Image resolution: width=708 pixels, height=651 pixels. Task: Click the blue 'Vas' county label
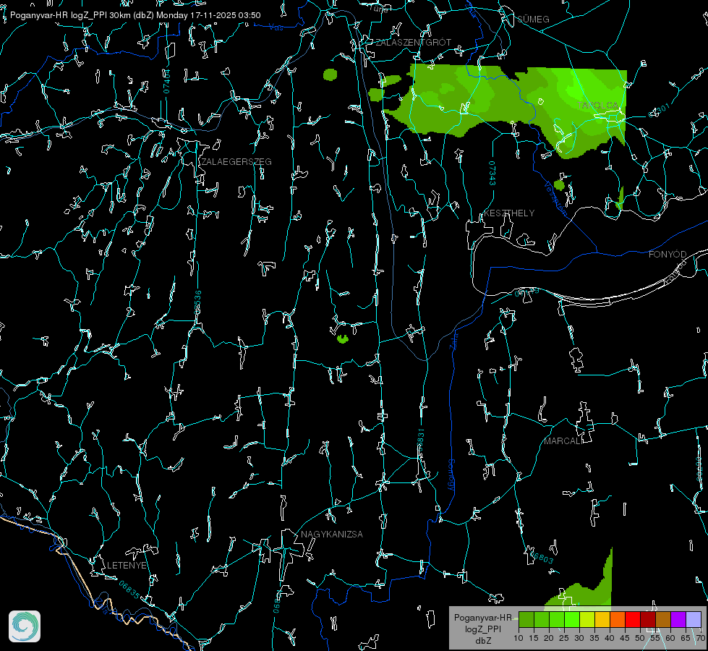276,27
